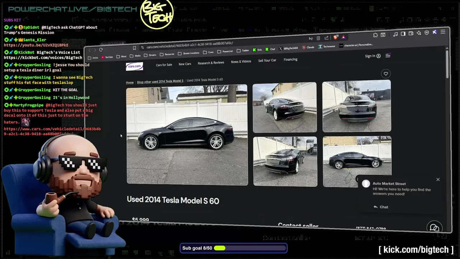Expand the Twitter bookmark folder
460x259 pixels.
(x=243, y=51)
